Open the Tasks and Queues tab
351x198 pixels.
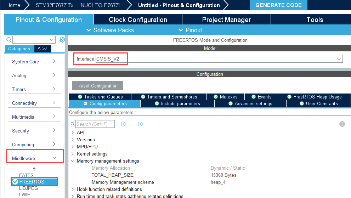100,97
